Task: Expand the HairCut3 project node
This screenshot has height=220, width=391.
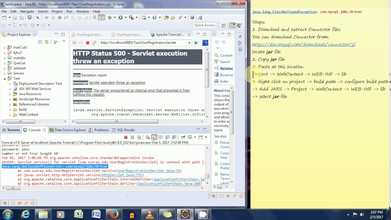Action: click(x=5, y=48)
